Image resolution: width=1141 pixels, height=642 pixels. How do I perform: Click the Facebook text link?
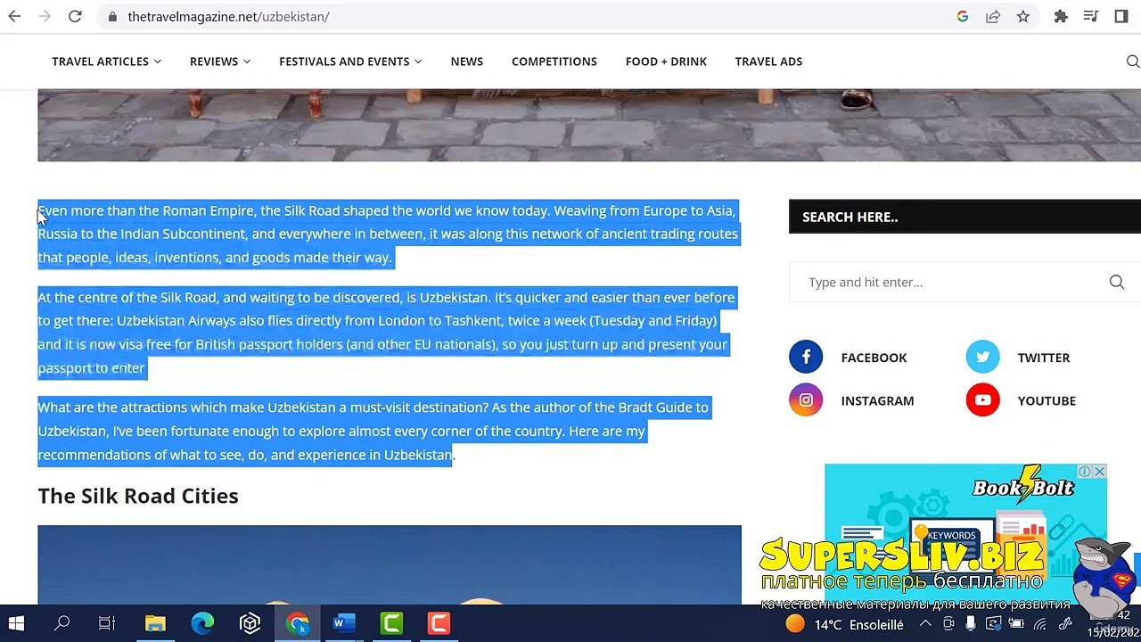[874, 358]
